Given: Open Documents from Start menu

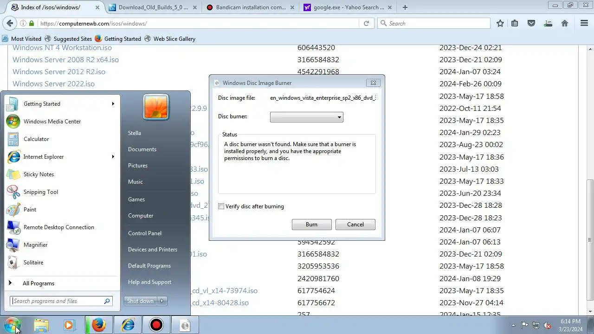Looking at the screenshot, I should coord(142,149).
